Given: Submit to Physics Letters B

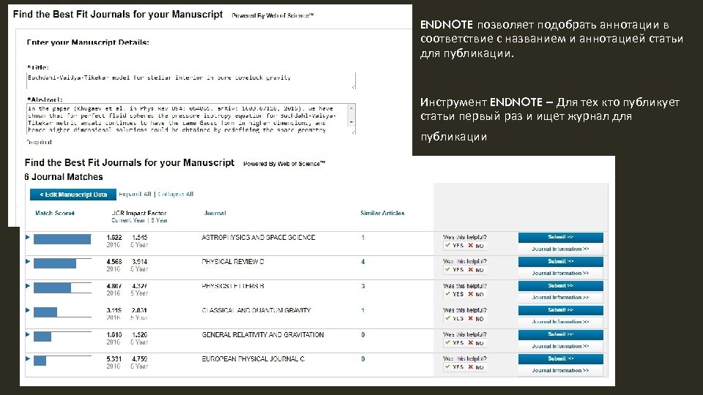Looking at the screenshot, I should (560, 286).
